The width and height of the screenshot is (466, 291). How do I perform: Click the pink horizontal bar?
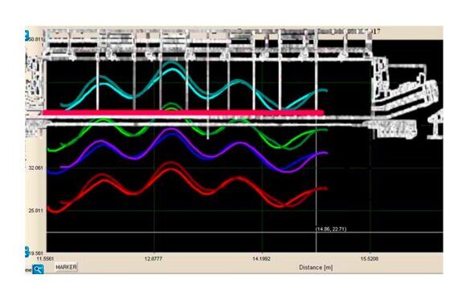[x=183, y=112]
